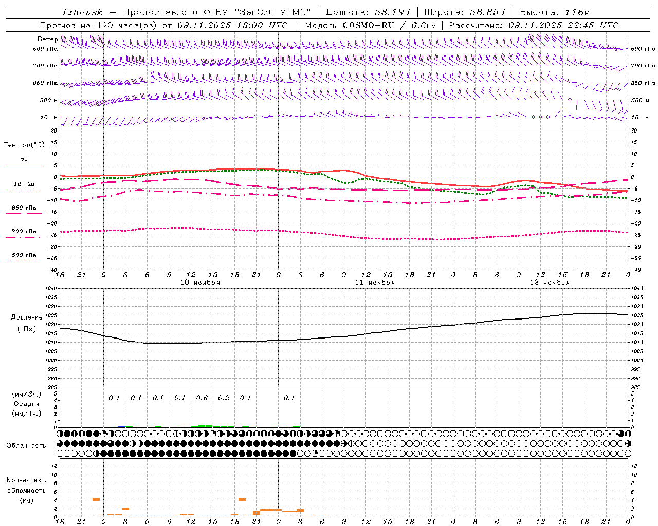This screenshot has height=526, width=658.
Task: Click the Давление pressure axis title
Action: click(x=27, y=317)
